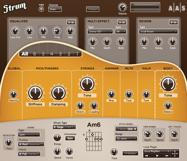Click the Body Tone knob
Screen dimensions: 187x161
pos(168,84)
